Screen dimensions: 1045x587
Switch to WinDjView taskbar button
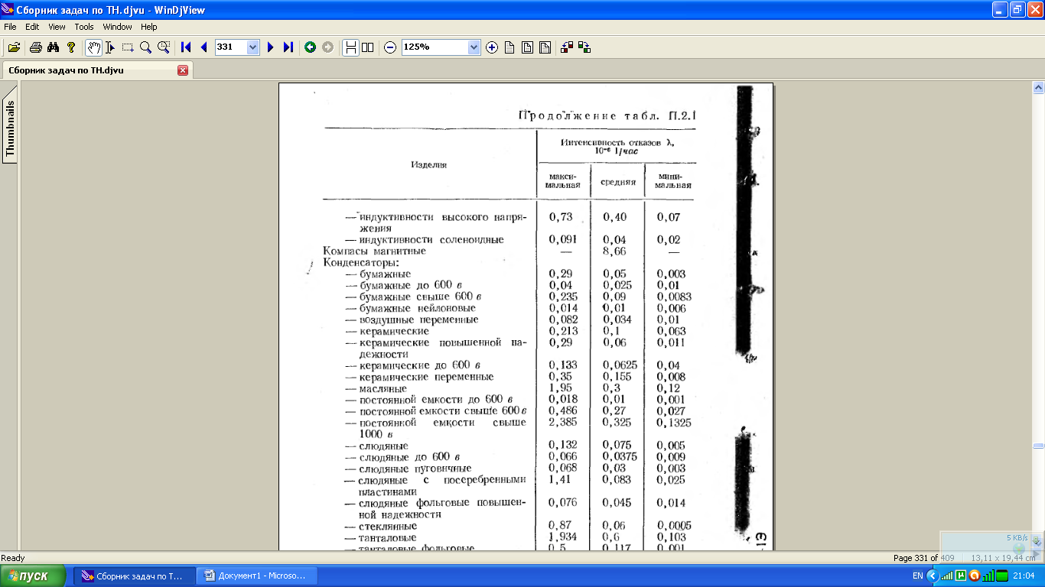click(134, 576)
